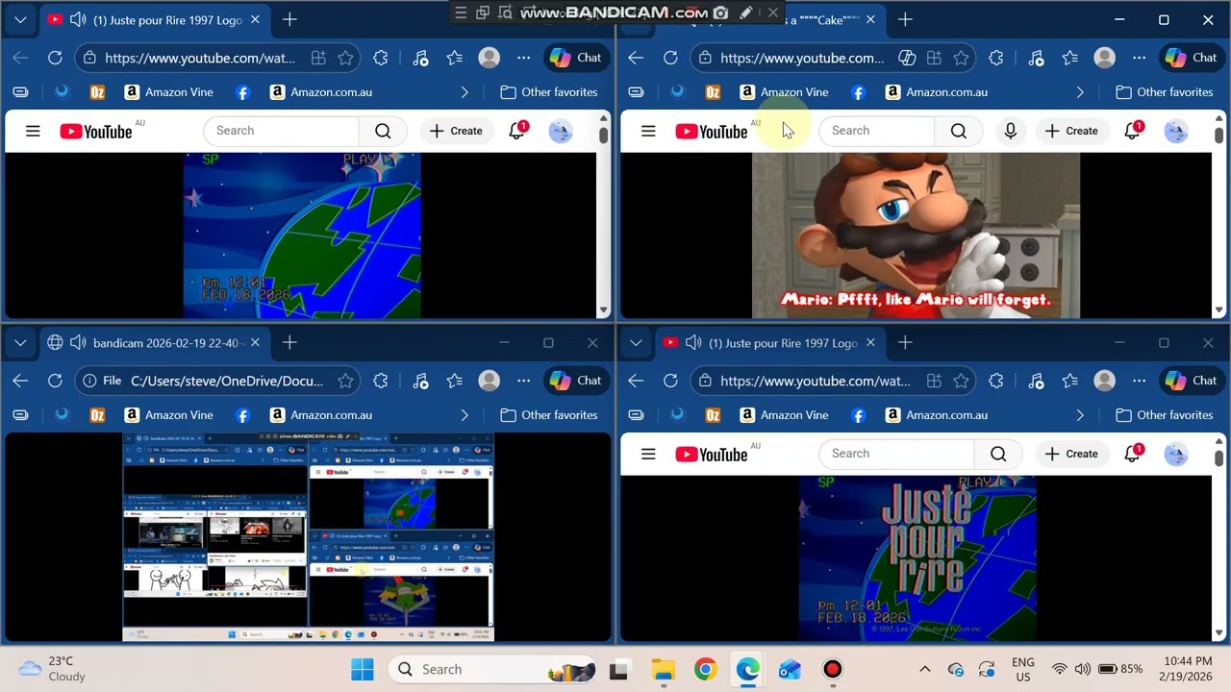Screen dimensions: 1231x692
Task: Show more bookmarks chevron in bandicam window
Action: pos(465,415)
